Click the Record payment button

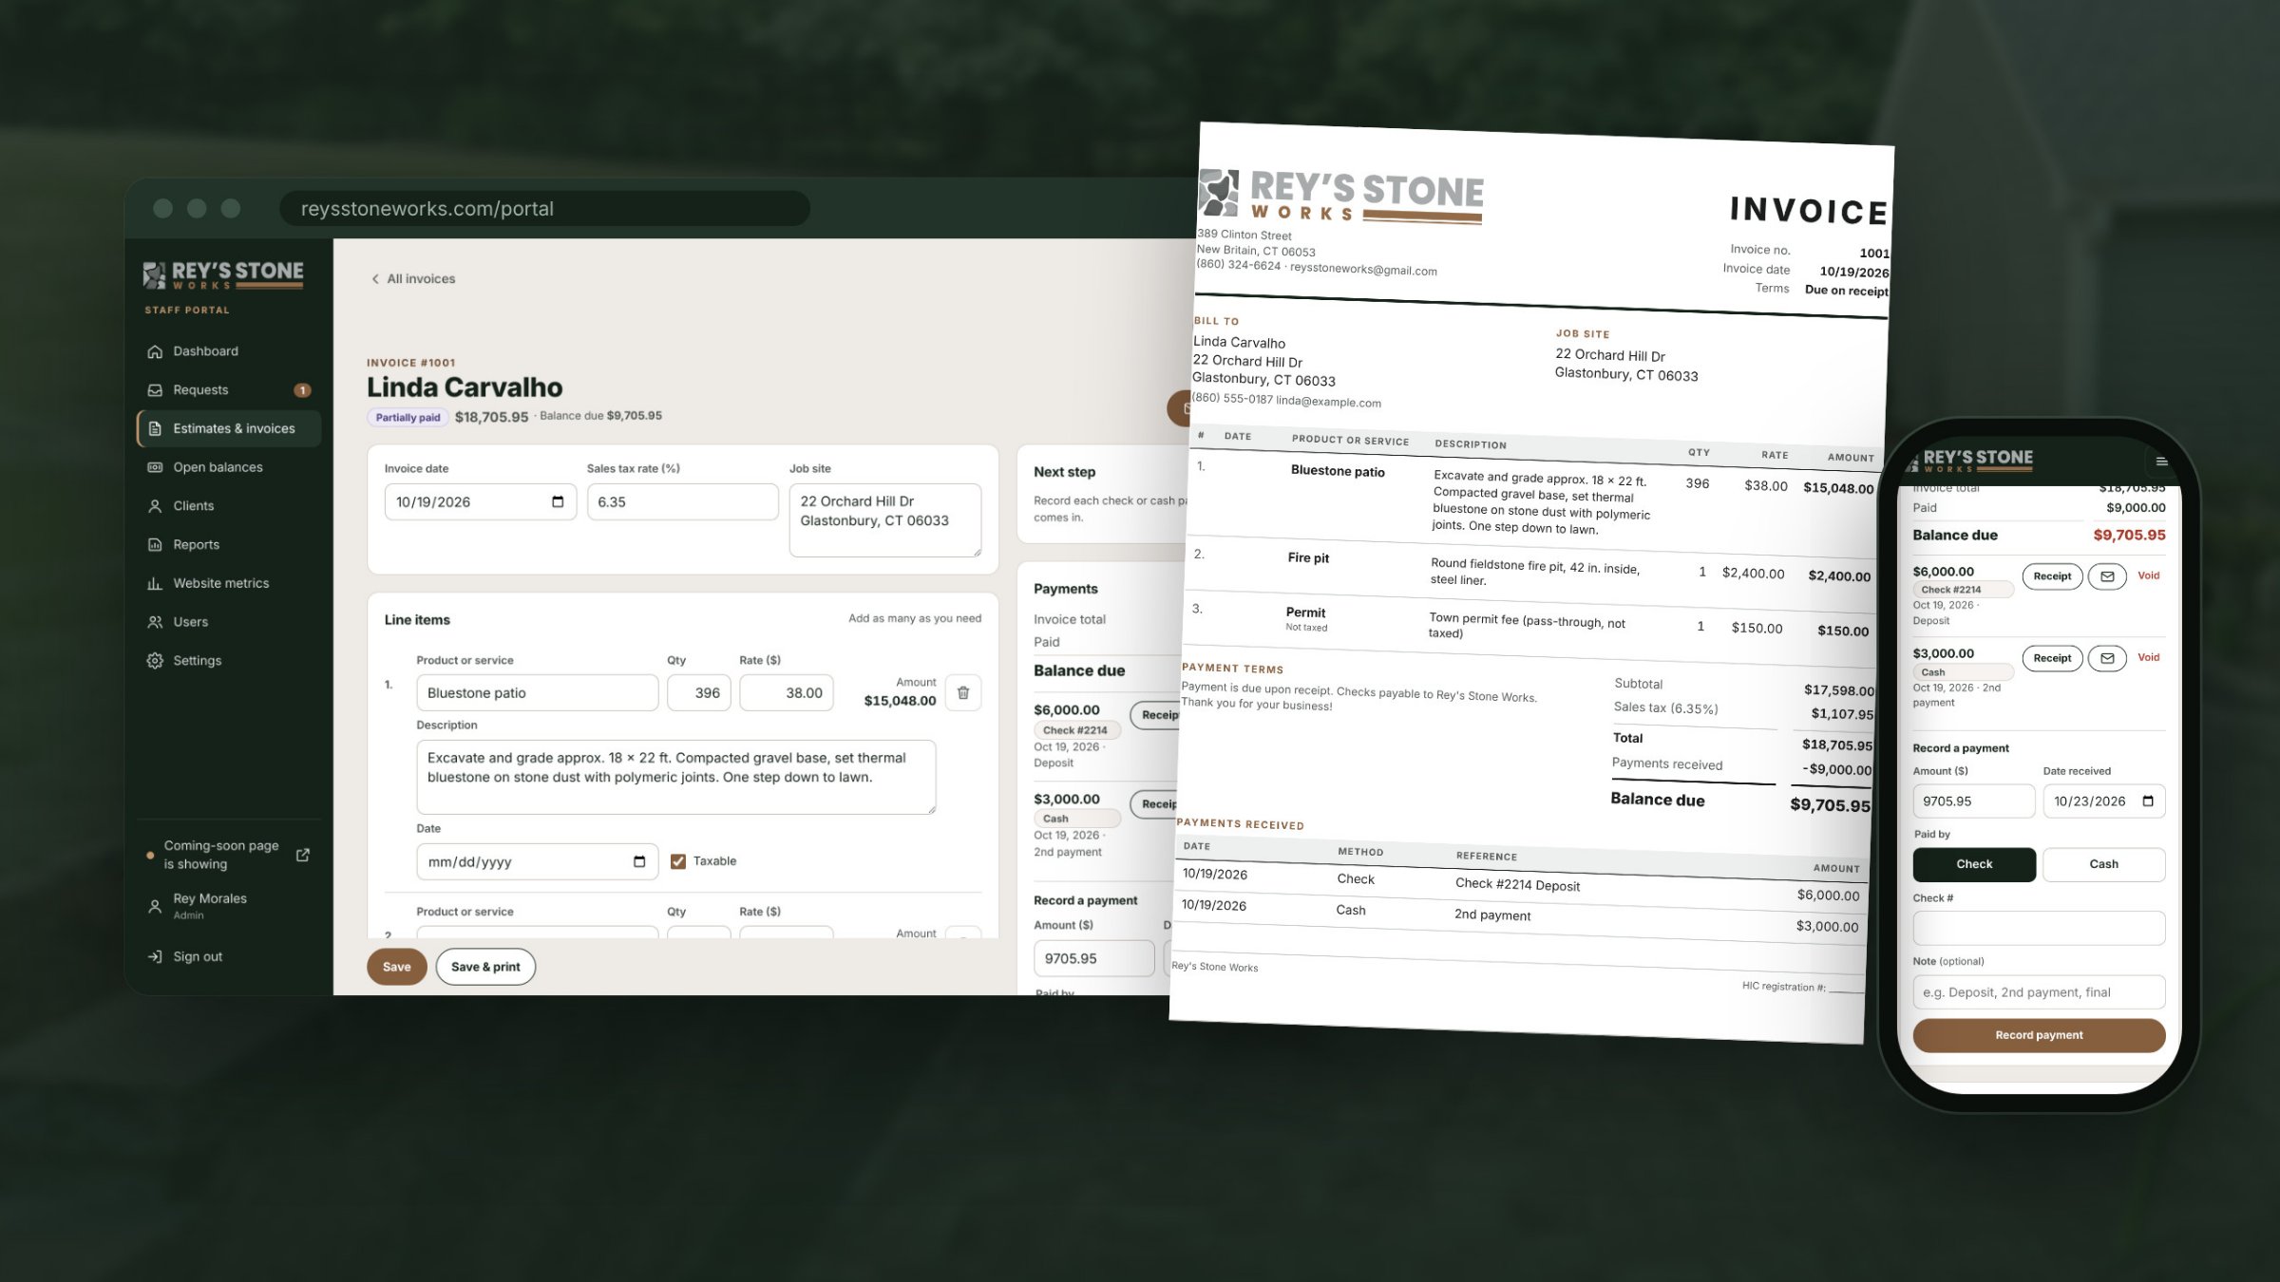coord(2039,1035)
